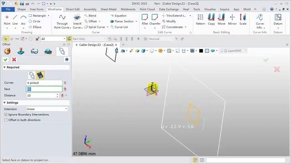Image resolution: width=291 pixels, height=164 pixels.
Task: Select the Spiral Curve tool
Action: pos(95,27)
